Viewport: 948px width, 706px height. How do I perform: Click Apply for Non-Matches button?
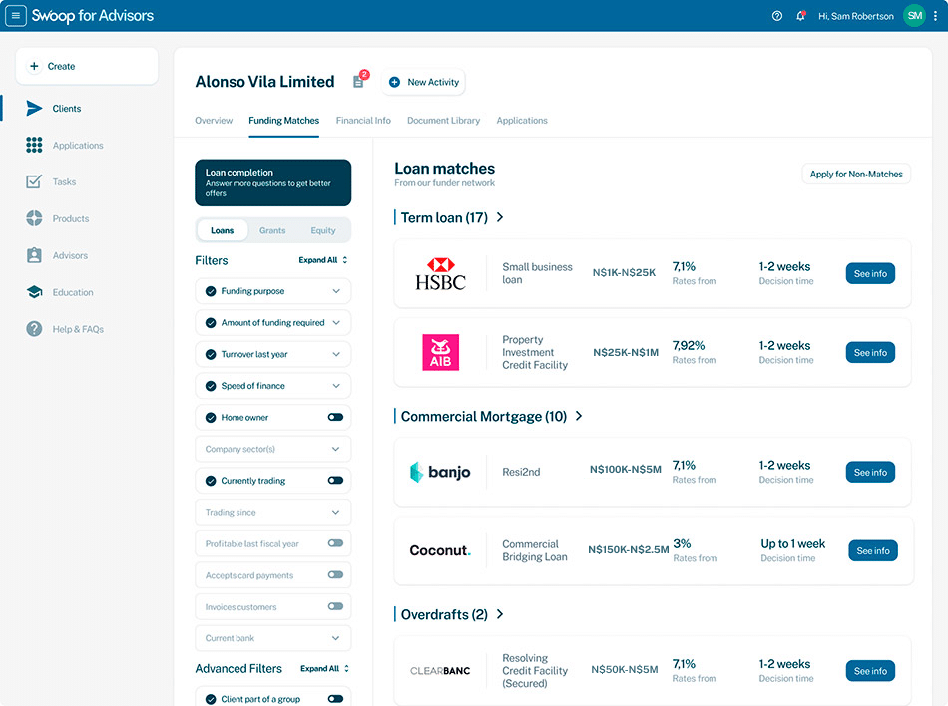pos(856,174)
